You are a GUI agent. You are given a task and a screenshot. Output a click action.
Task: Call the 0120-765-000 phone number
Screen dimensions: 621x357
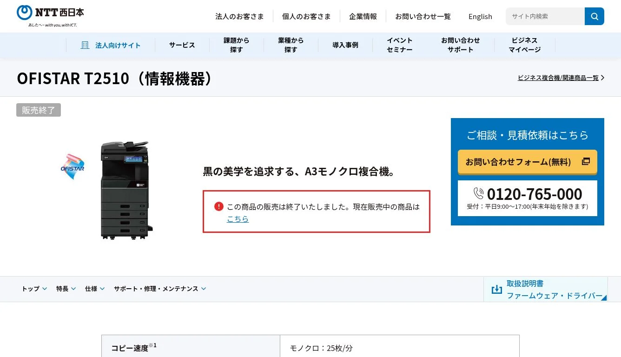coord(535,193)
